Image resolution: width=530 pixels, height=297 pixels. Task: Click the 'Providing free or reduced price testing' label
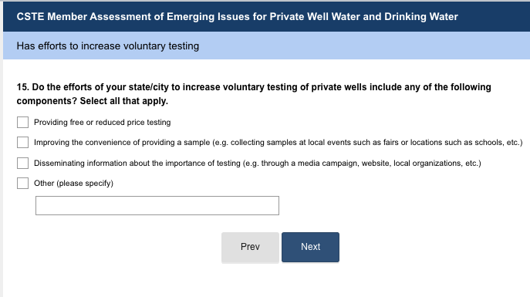[x=102, y=123]
